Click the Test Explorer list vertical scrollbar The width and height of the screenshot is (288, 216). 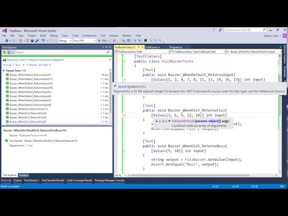click(x=110, y=92)
